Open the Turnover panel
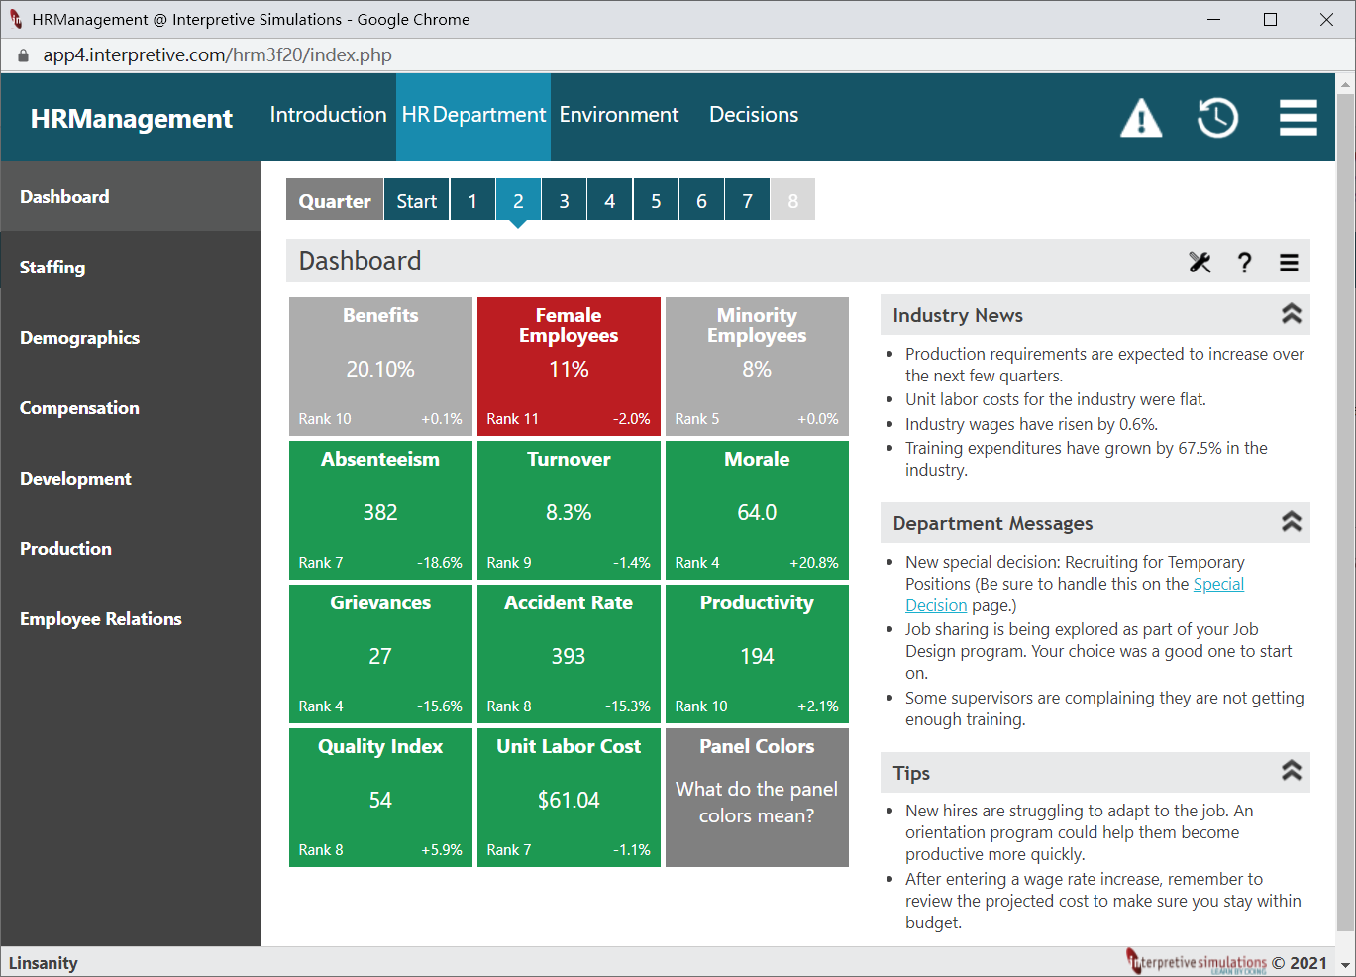Image resolution: width=1356 pixels, height=977 pixels. click(569, 510)
